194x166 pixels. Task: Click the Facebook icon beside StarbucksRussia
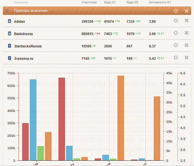click(10, 46)
